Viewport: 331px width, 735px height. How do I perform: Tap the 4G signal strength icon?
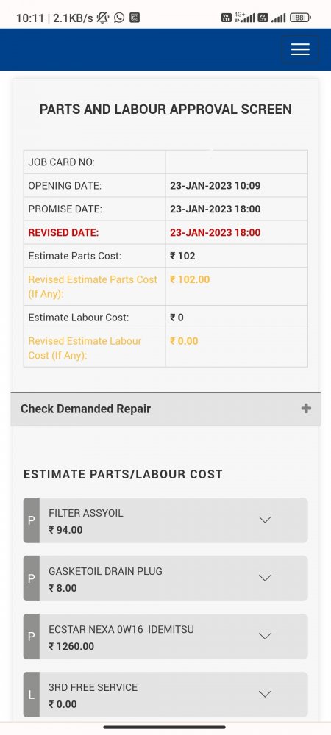244,18
